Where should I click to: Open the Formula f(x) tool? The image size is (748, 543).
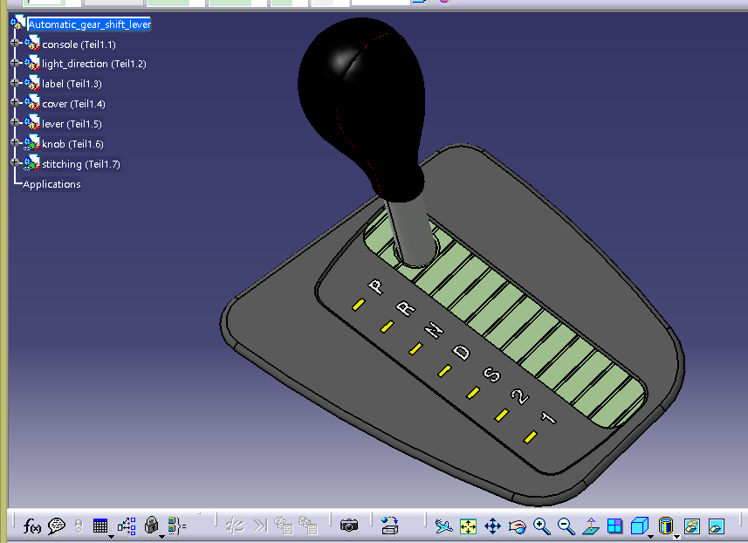coord(32,526)
